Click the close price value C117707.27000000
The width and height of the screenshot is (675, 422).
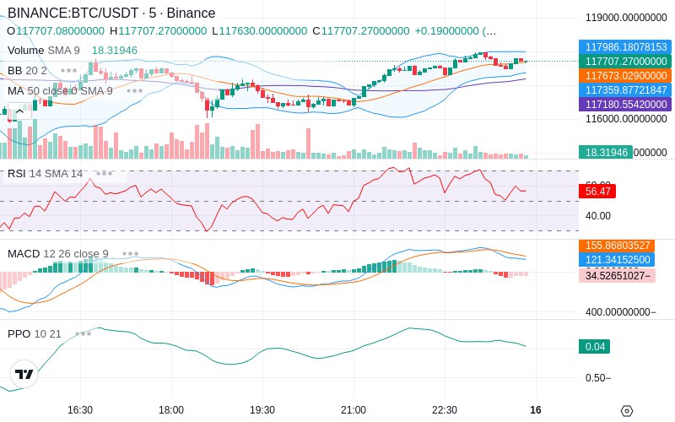[361, 31]
